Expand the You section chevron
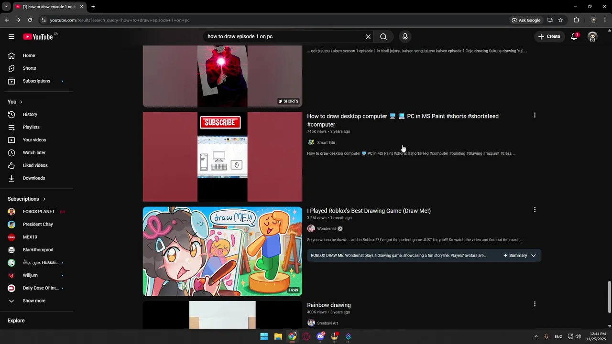The height and width of the screenshot is (344, 612). (x=21, y=102)
